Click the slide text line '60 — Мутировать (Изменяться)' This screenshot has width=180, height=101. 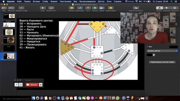pyautogui.click(x=39, y=36)
